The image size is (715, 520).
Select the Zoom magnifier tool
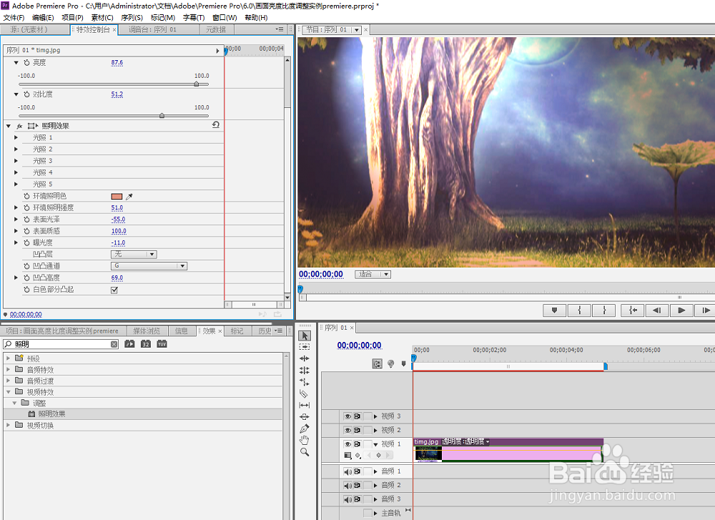tap(305, 452)
